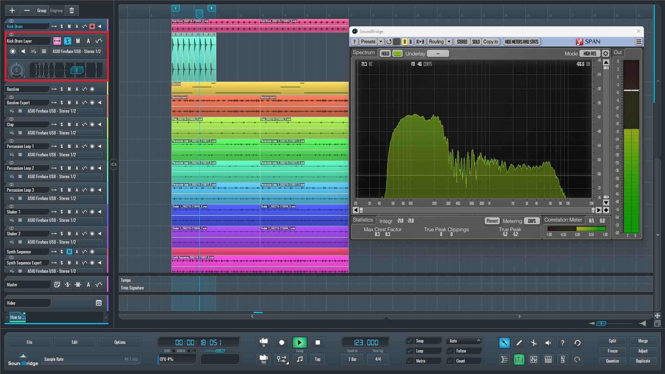Open the mixer faders view icon
The height and width of the screenshot is (374, 665).
pyautogui.click(x=548, y=359)
